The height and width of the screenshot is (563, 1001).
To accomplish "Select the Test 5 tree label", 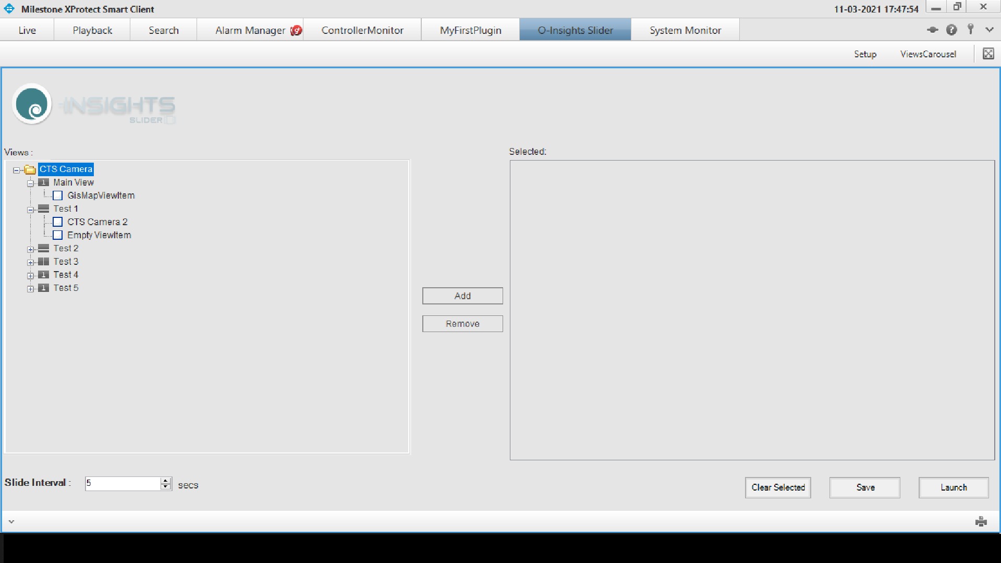I will coord(66,288).
